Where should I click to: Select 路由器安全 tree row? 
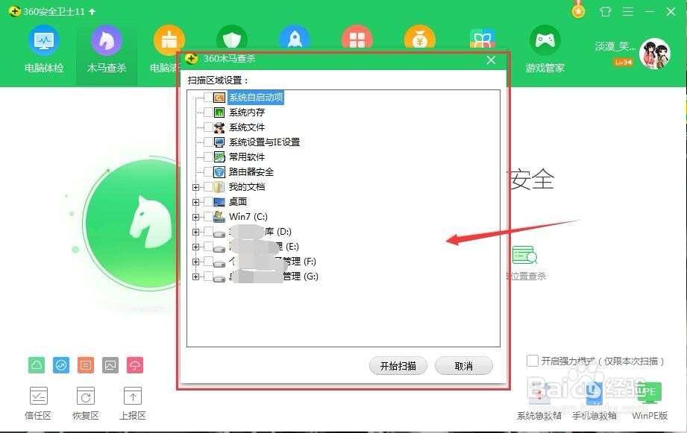coord(251,171)
